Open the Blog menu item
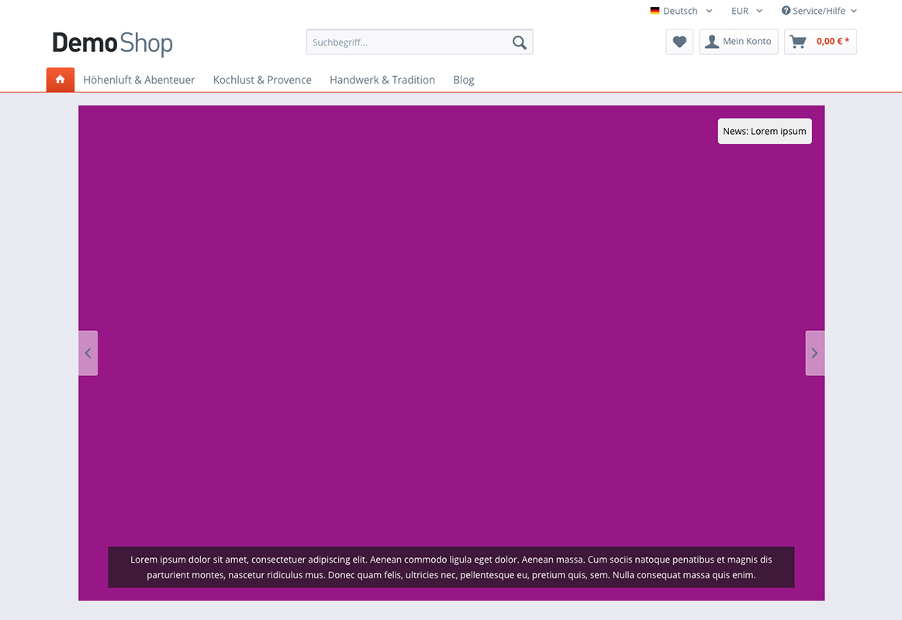902x620 pixels. 464,80
